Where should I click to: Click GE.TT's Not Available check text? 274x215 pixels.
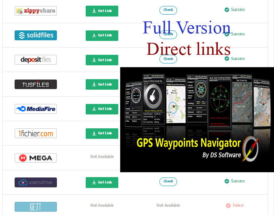click(168, 205)
